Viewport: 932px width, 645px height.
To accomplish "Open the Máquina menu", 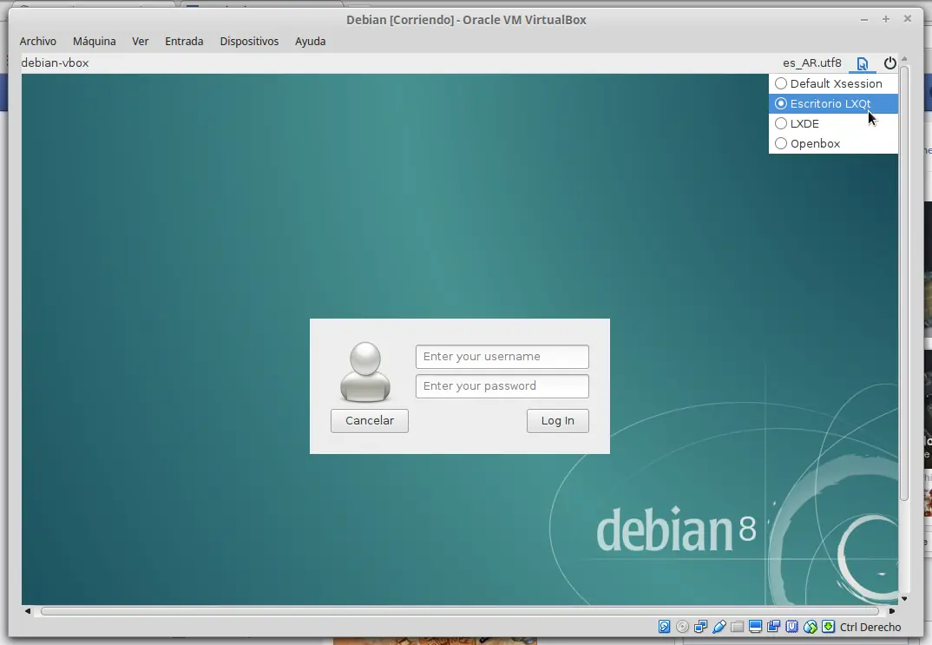I will (x=94, y=41).
